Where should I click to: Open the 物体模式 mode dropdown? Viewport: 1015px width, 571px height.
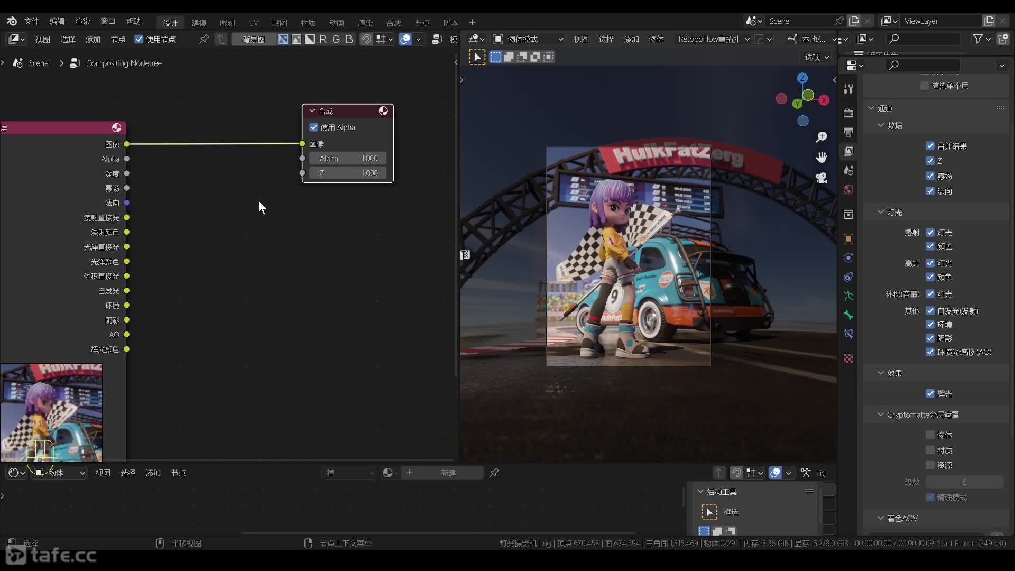528,39
